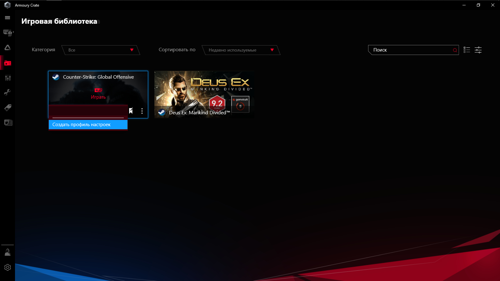Expand the Сортировать по dropdown
Image resolution: width=500 pixels, height=281 pixels.
click(x=241, y=50)
